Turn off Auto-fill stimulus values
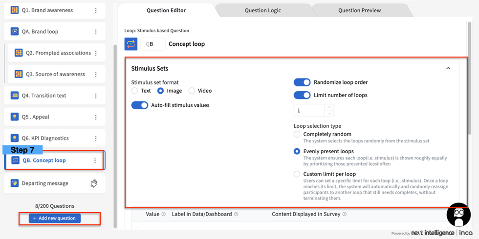The image size is (479, 239). click(140, 105)
